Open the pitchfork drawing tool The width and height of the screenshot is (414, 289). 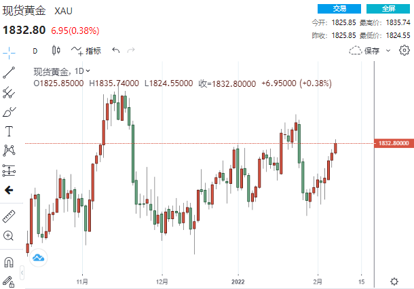9,93
